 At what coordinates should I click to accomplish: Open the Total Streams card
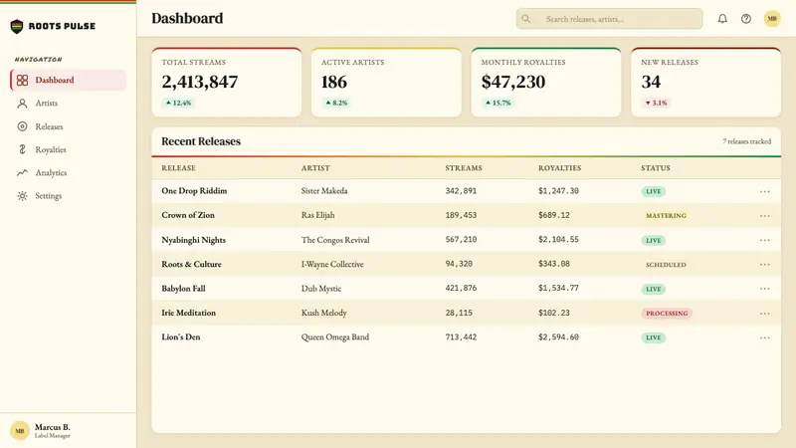pos(227,83)
